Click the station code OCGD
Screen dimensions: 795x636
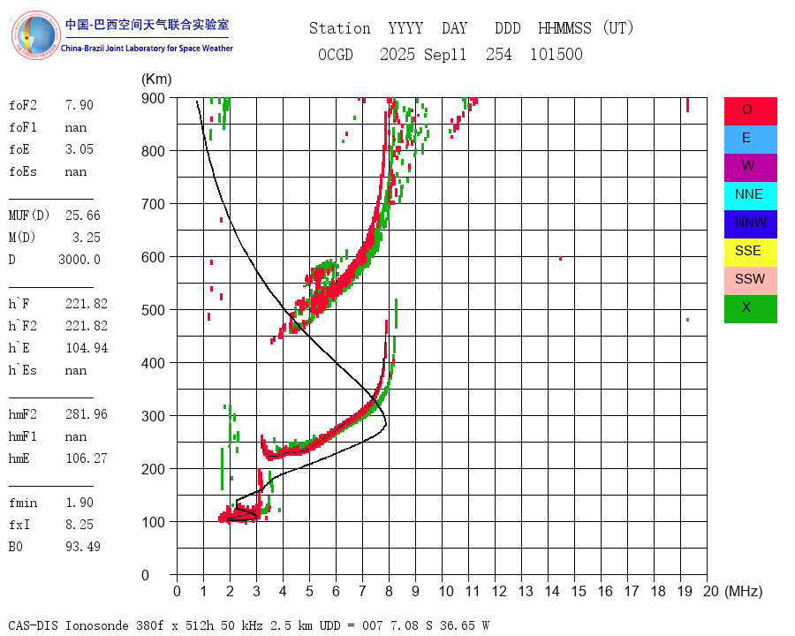(335, 54)
